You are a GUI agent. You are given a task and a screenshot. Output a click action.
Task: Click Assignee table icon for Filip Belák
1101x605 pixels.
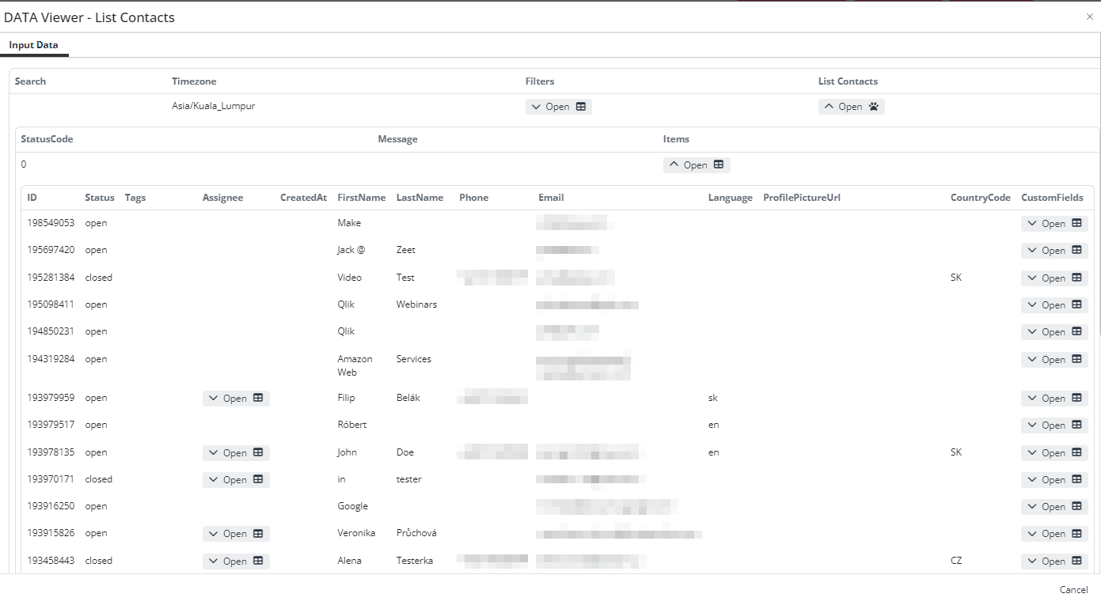(258, 399)
